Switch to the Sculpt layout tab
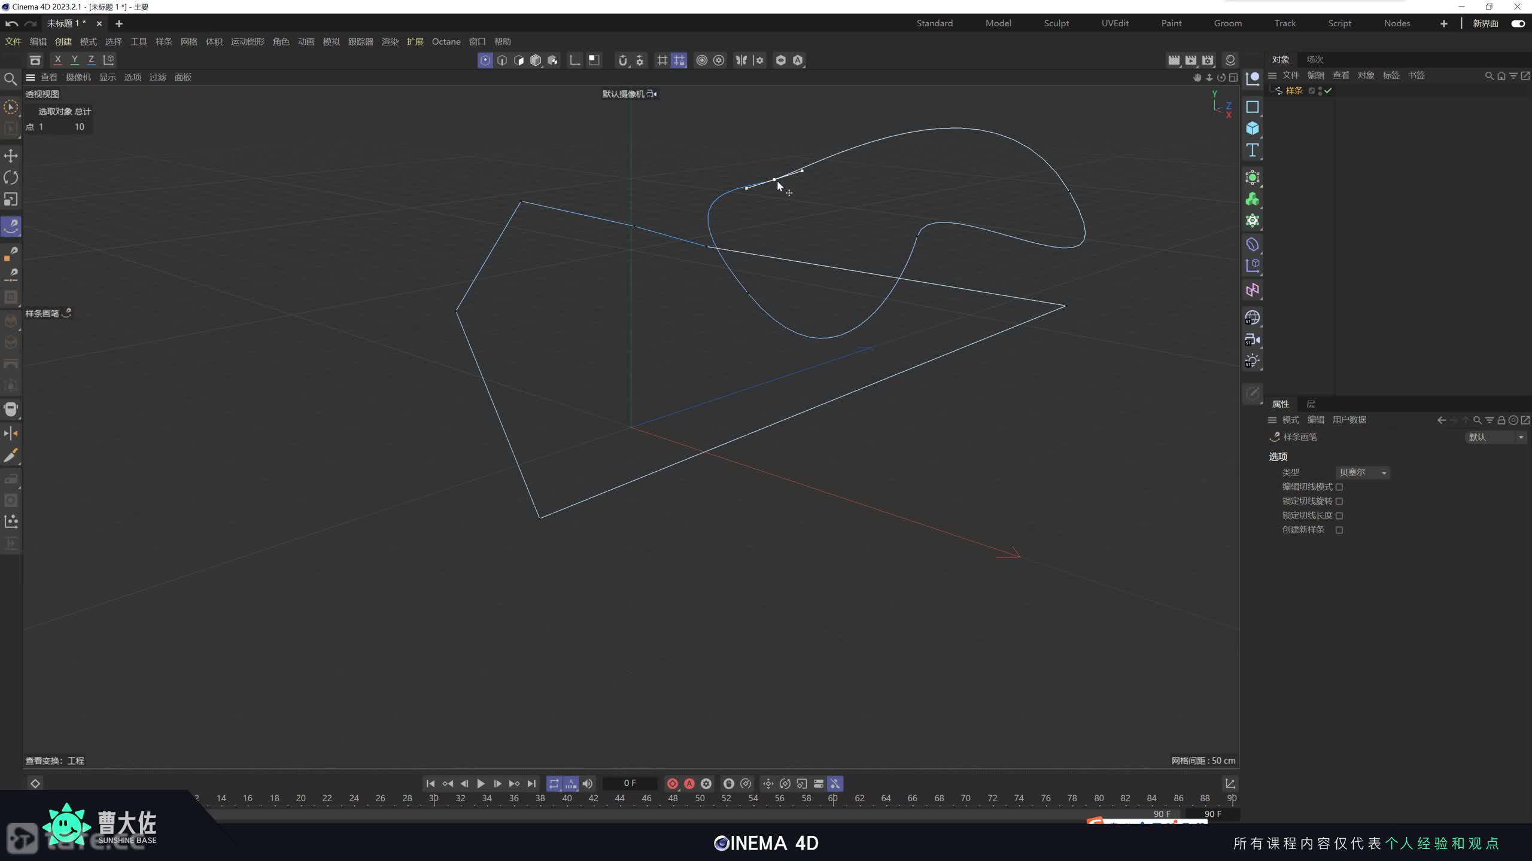The width and height of the screenshot is (1532, 861). (1056, 23)
